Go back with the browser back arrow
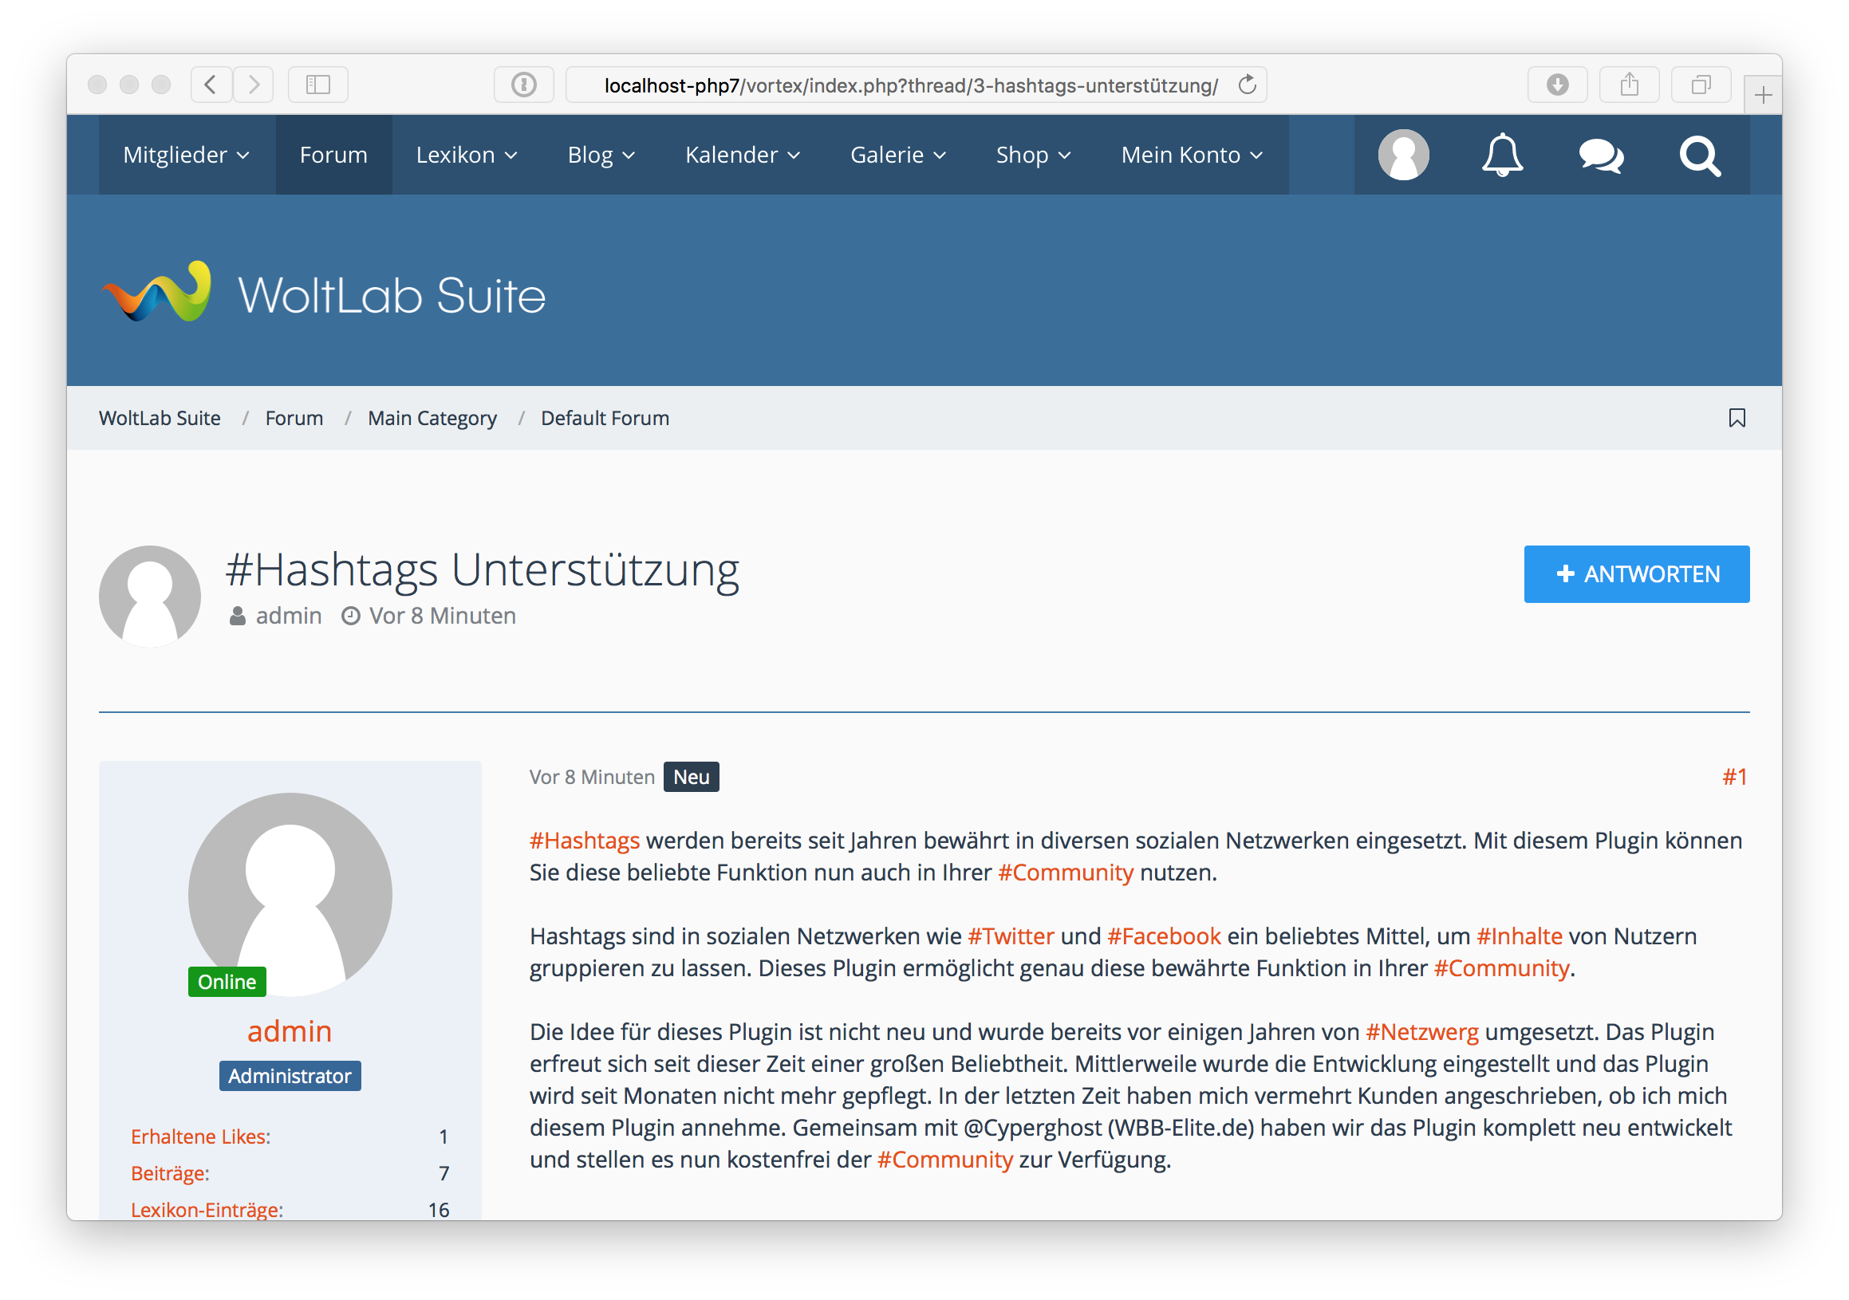1849x1300 pixels. tap(211, 85)
